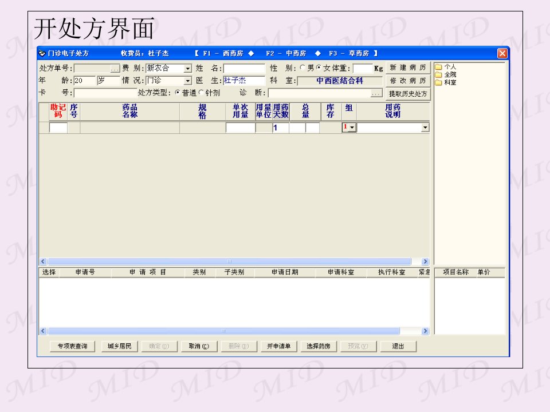Open the 费别 dropdown showing 新农合
Image resolution: width=550 pixels, height=412 pixels.
tap(188, 68)
